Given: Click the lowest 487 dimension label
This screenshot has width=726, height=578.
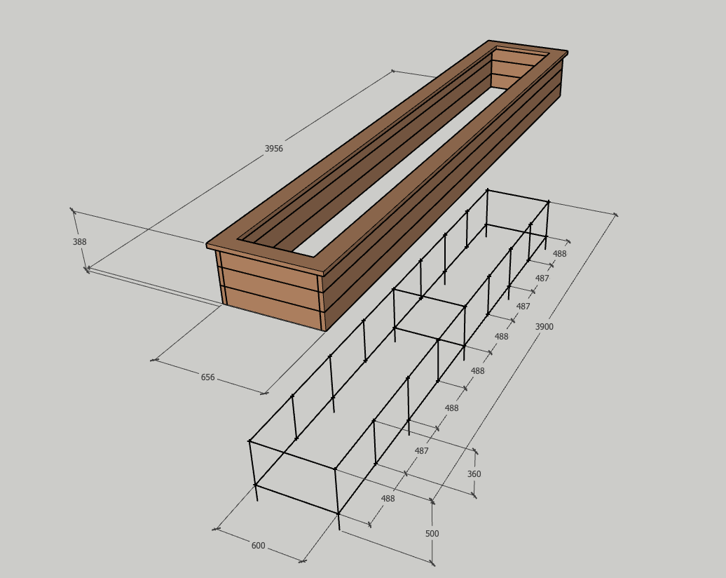Looking at the screenshot, I should 421,451.
